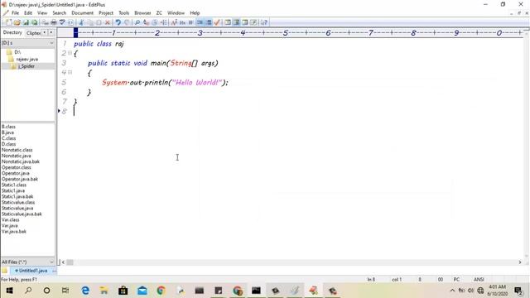This screenshot has width=530, height=298.
Task: Click the Help icon at toolbar end
Action: 264,22
